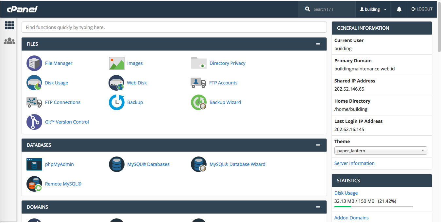This screenshot has width=441, height=223.
Task: Select the shared IP 202.52.146.65
Action: pyautogui.click(x=349, y=89)
